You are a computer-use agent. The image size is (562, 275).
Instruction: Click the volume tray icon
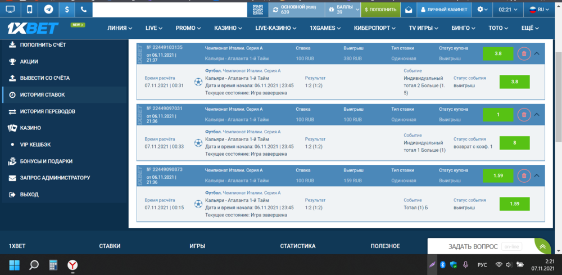(508, 265)
